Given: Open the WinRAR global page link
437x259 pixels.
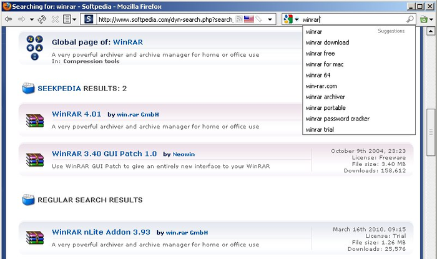Looking at the screenshot, I should (x=127, y=42).
